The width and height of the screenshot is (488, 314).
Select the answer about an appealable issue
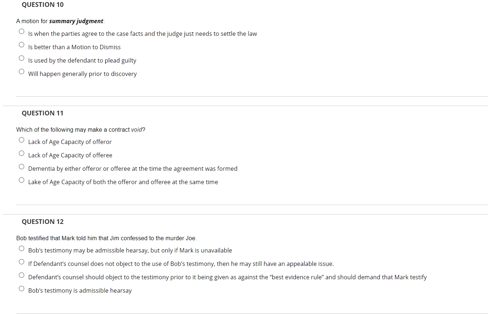pos(21,262)
